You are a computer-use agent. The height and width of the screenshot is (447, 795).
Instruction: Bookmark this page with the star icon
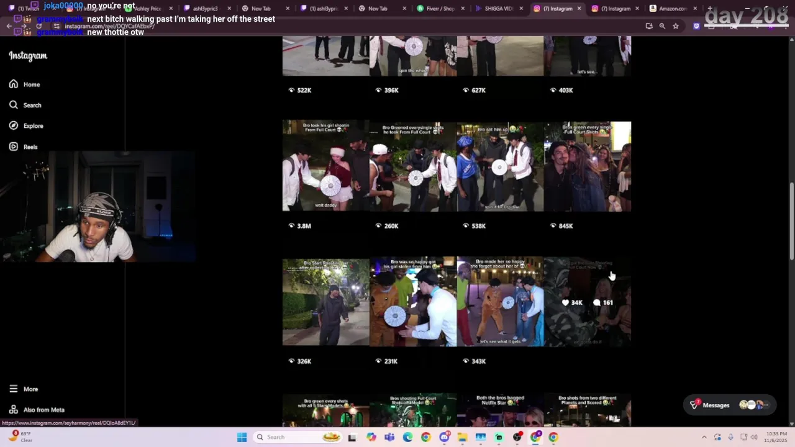(676, 26)
